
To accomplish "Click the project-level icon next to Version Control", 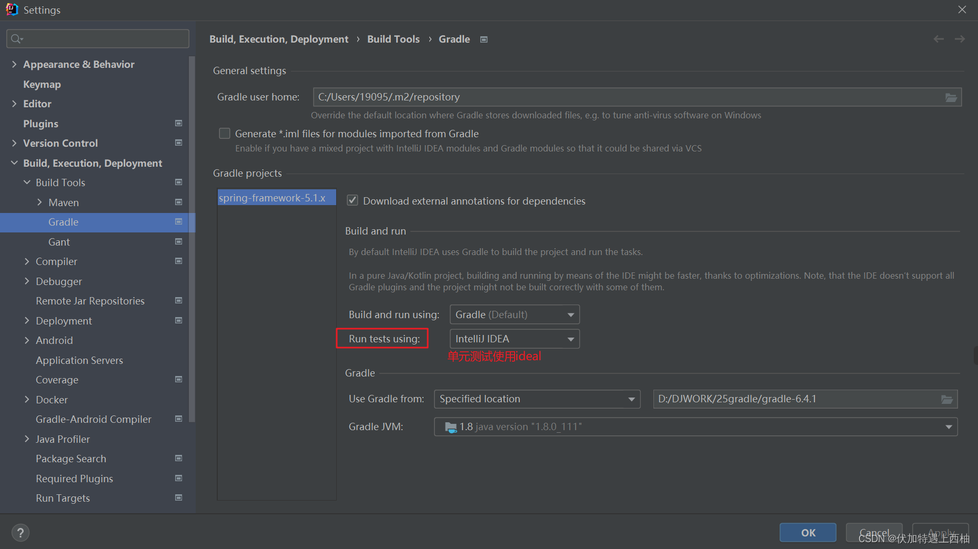I will [x=178, y=143].
